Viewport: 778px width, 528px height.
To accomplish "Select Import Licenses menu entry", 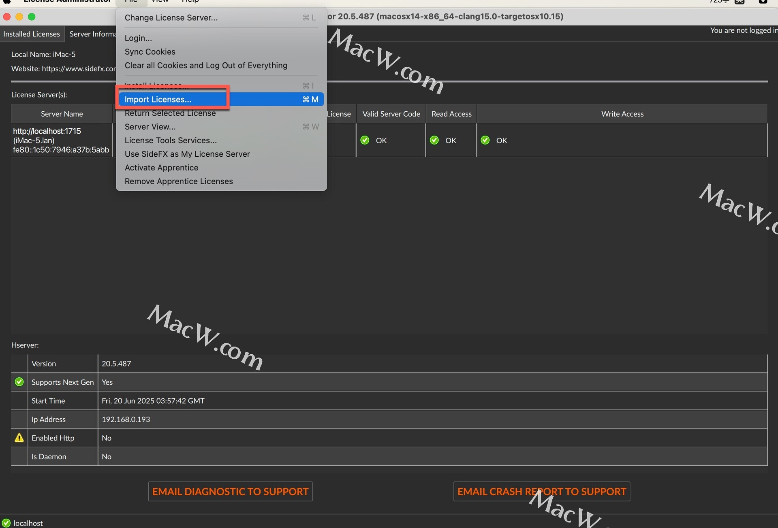I will 158,99.
